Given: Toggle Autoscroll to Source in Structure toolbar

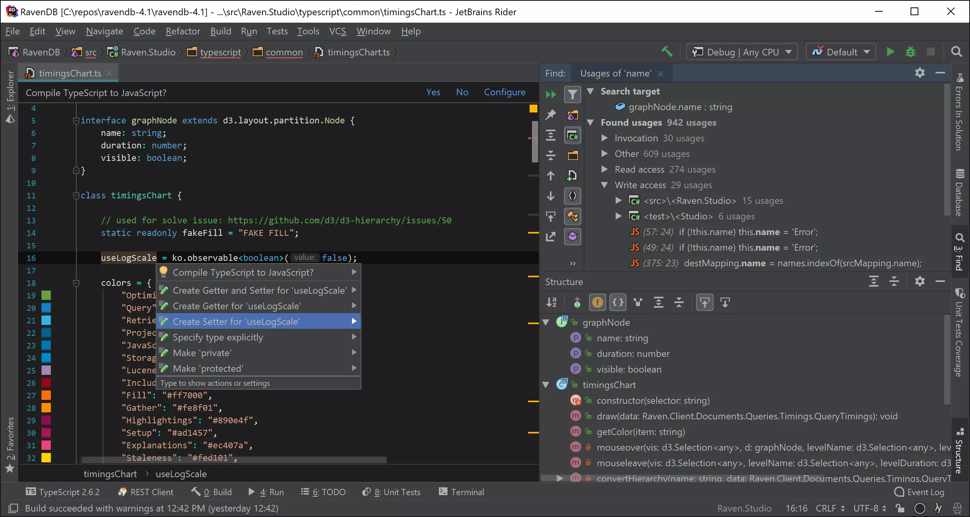Looking at the screenshot, I should coord(704,302).
